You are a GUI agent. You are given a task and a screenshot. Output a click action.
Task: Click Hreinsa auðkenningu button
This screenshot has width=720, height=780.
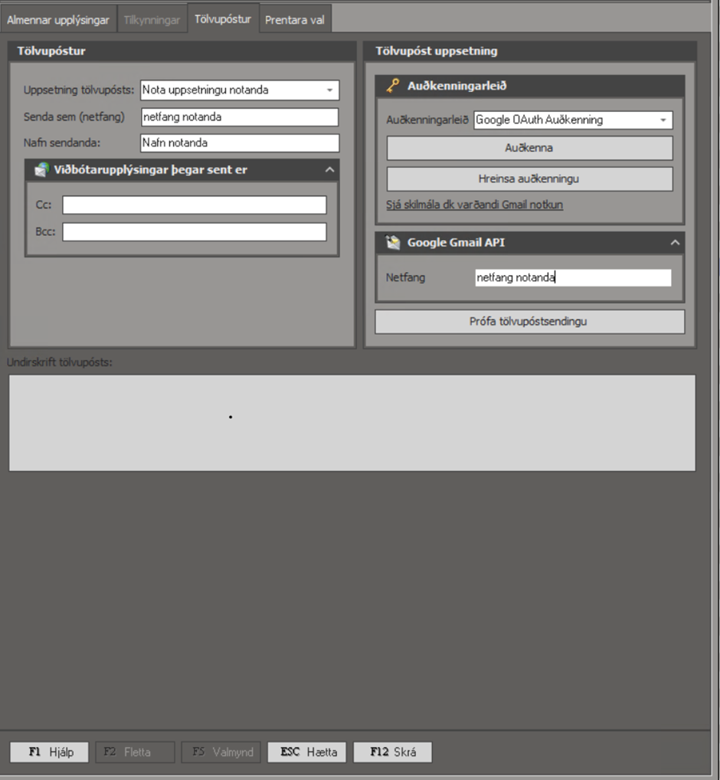[x=529, y=179]
